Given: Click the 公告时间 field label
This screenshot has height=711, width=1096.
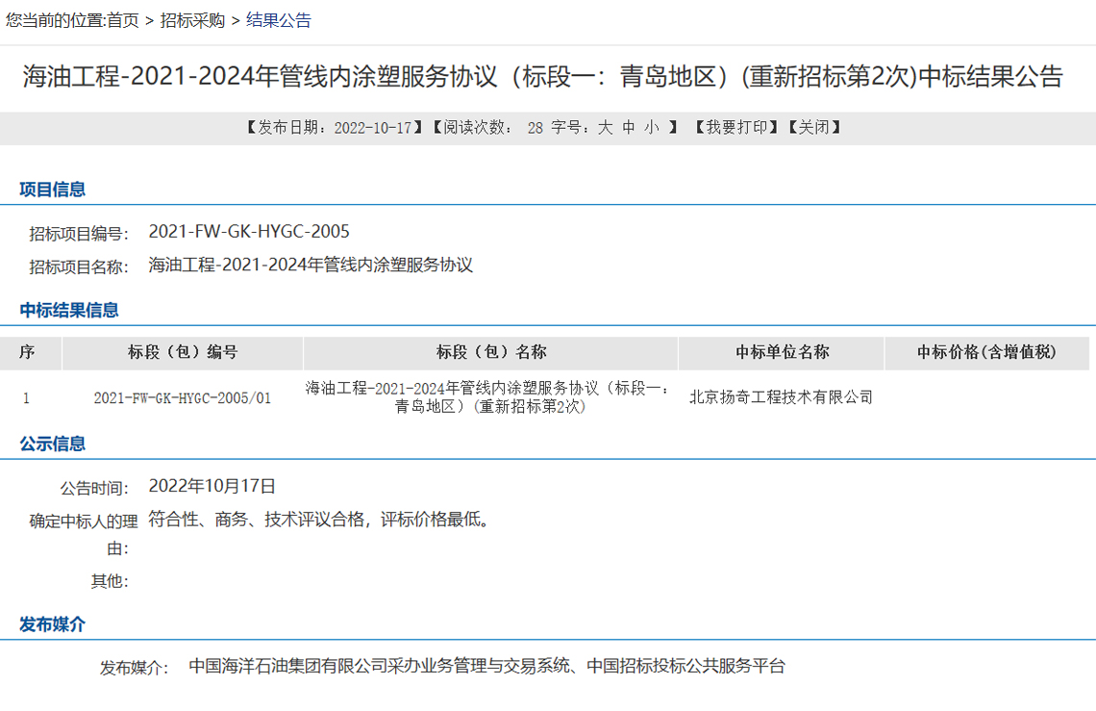Looking at the screenshot, I should (94, 488).
